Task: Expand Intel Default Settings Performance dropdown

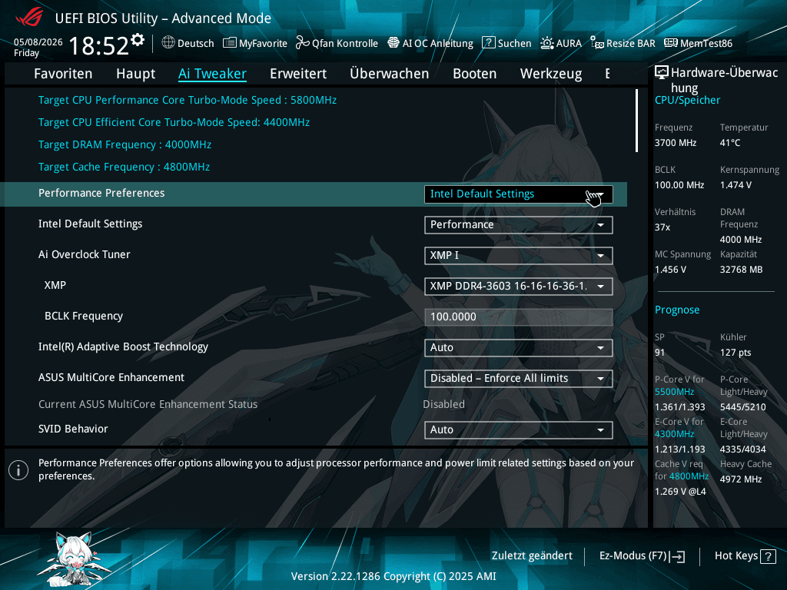Action: tap(519, 225)
